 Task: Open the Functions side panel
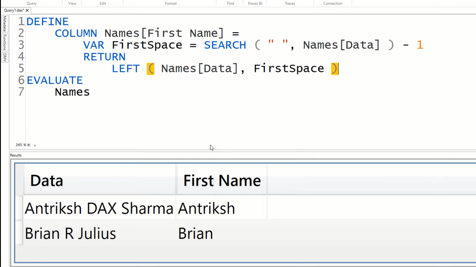(4, 42)
